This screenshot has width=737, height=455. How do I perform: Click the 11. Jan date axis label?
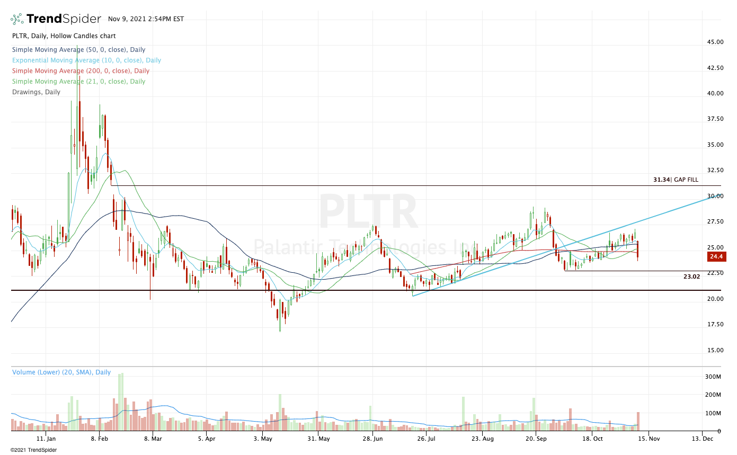(46, 439)
